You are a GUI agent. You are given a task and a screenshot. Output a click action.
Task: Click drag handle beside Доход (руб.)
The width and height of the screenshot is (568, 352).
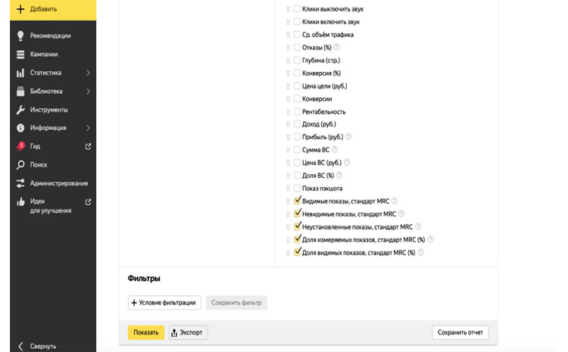pos(289,124)
